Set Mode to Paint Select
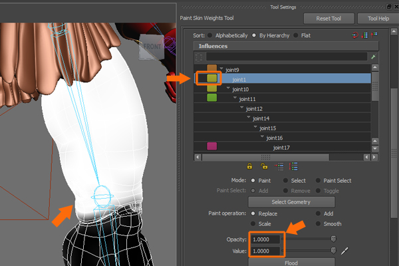399x266 pixels. pyautogui.click(x=318, y=180)
